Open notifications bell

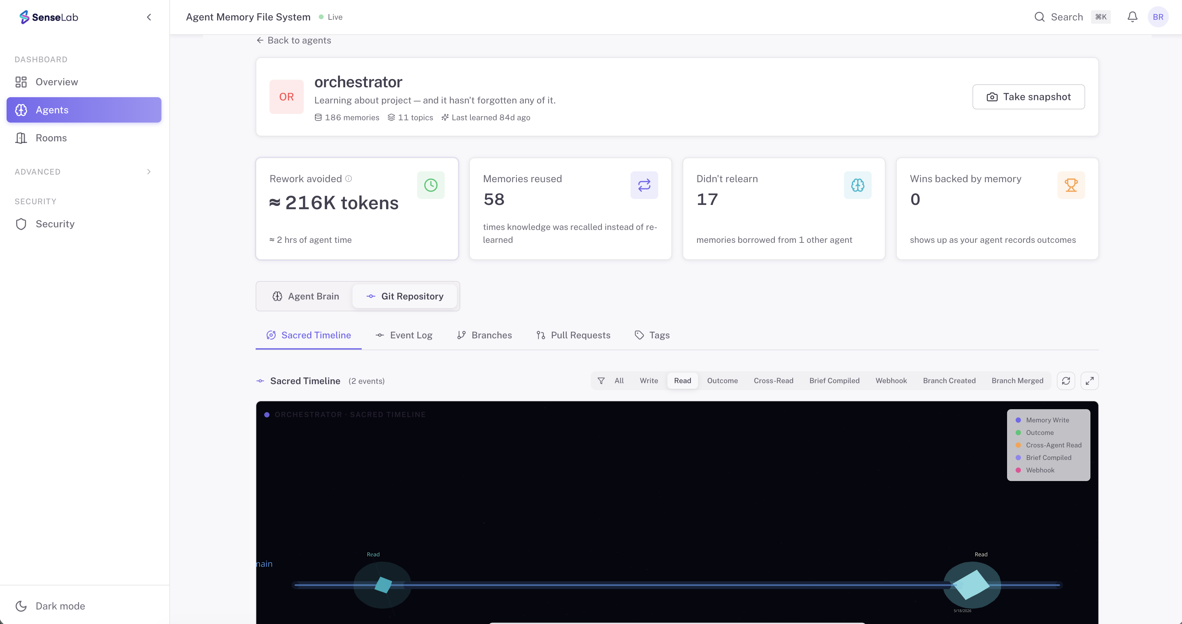click(x=1132, y=17)
